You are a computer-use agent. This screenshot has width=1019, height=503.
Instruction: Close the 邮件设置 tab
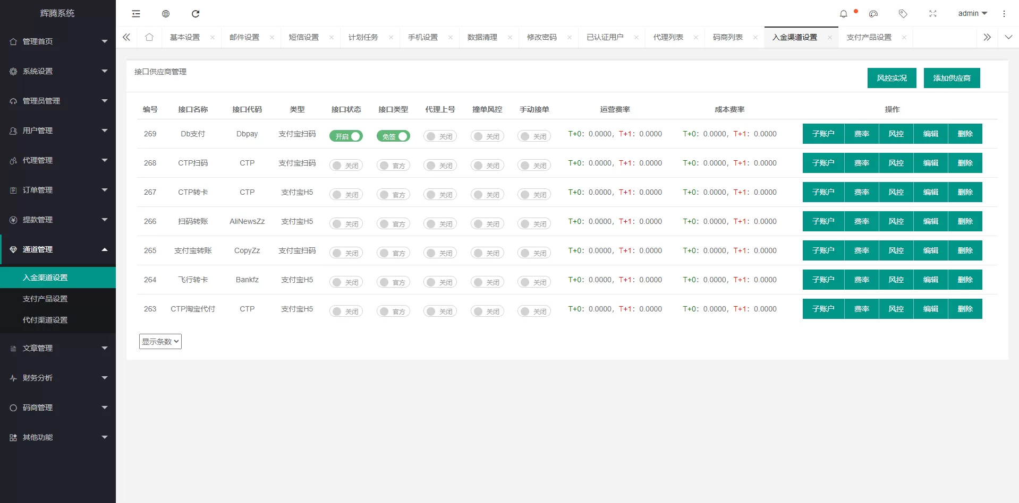(272, 37)
